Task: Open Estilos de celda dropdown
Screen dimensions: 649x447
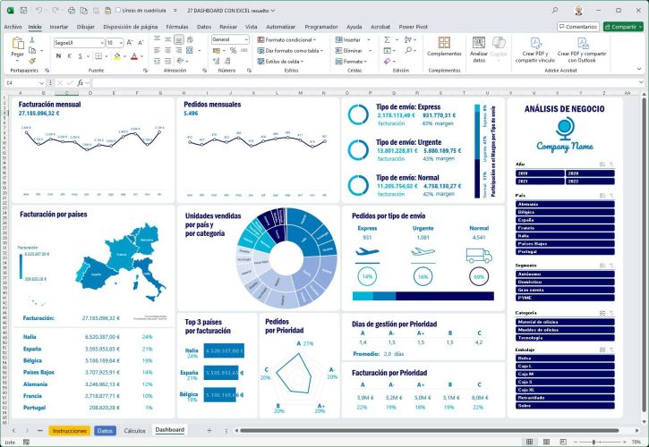Action: [280, 61]
